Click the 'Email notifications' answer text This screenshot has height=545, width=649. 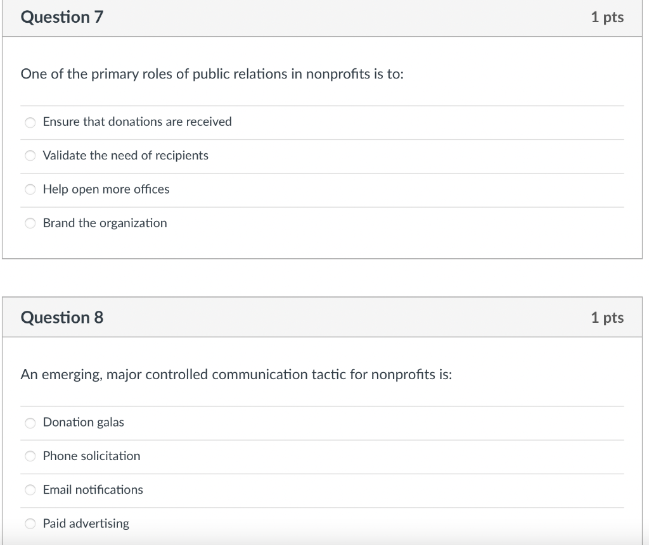tap(93, 489)
